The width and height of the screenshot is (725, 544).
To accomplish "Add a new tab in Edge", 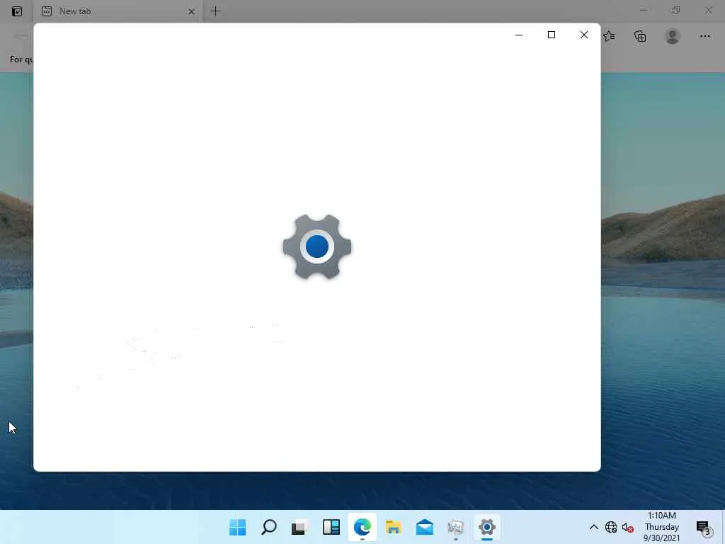I will pos(215,11).
